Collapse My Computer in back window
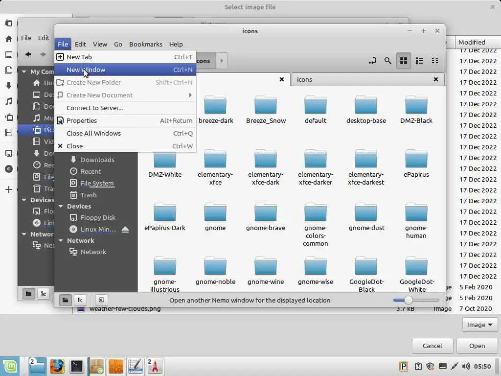 click(24, 71)
